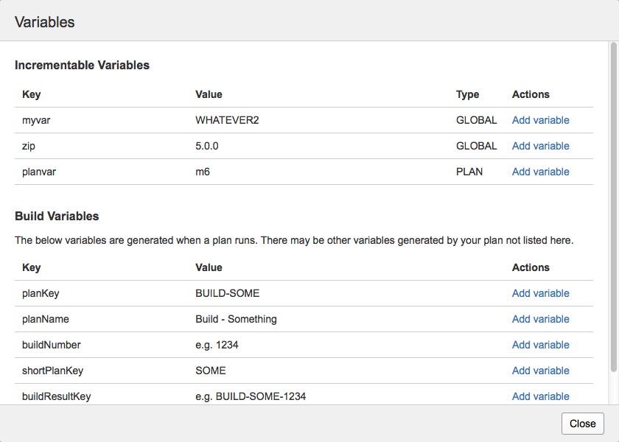Add the planName build variable
Screen dimensions: 619x442
[540, 319]
